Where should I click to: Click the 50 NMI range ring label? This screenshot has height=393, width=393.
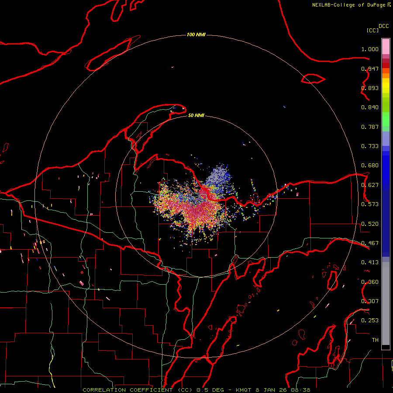[196, 115]
